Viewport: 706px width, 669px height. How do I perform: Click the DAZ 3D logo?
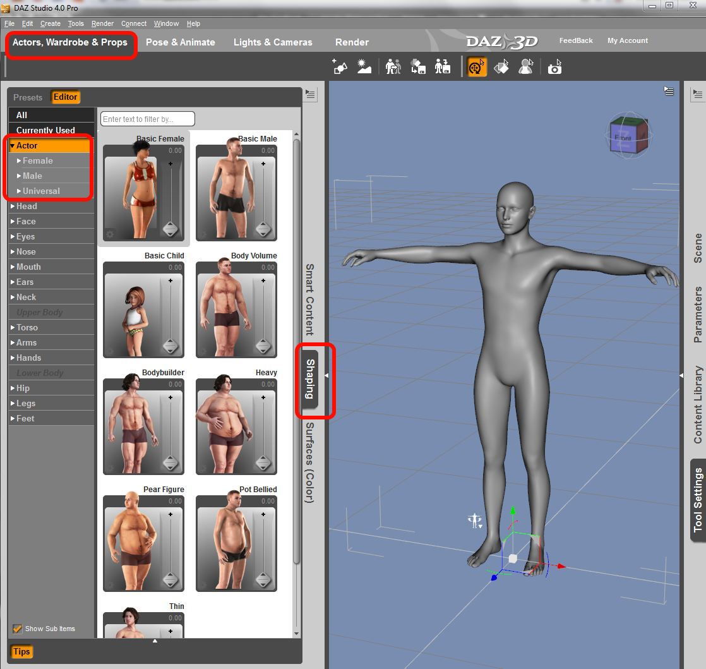tap(503, 42)
